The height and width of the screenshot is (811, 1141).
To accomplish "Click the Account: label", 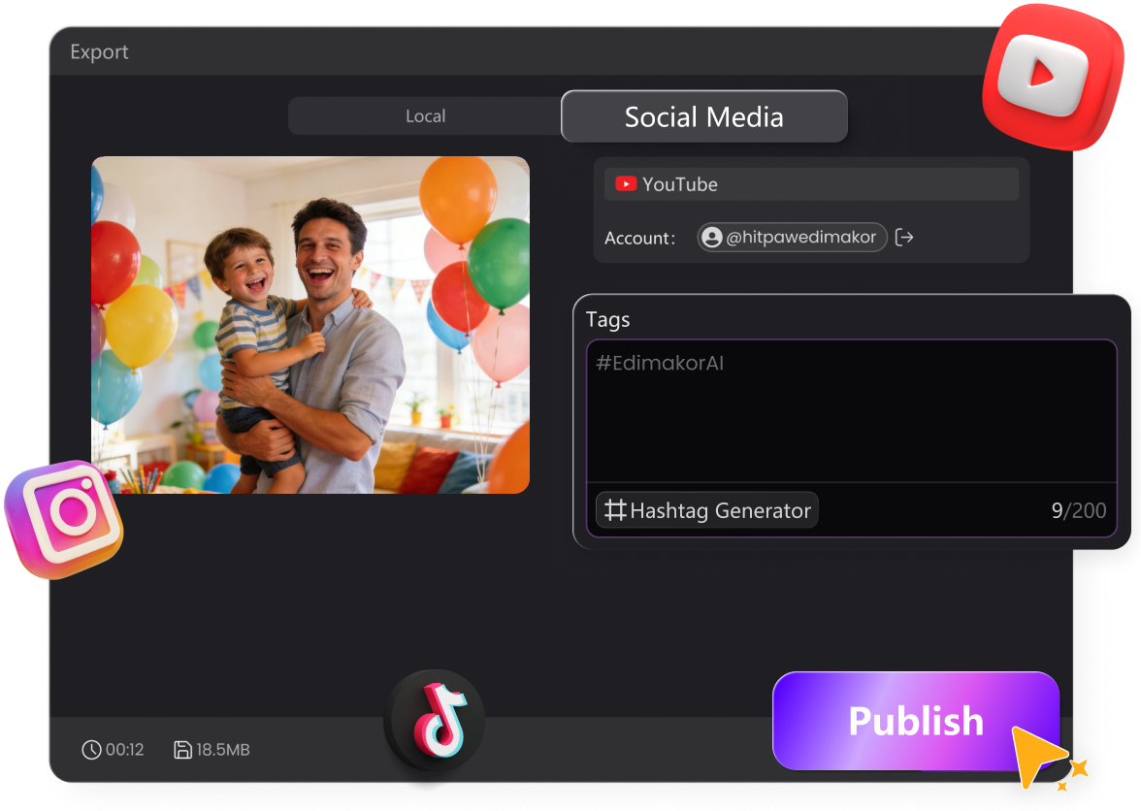I will tap(639, 239).
